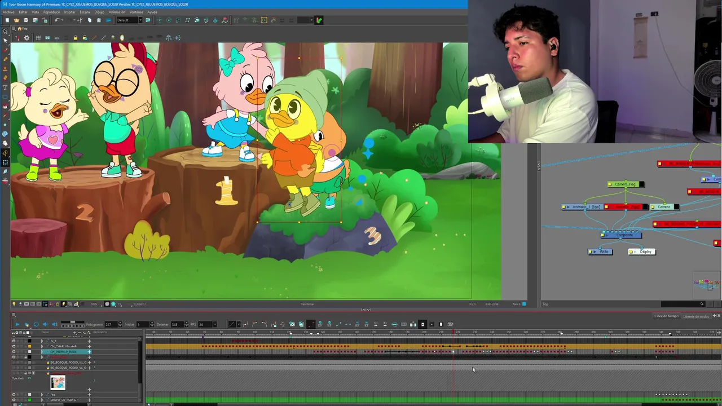722x406 pixels.
Task: Select the Write node in node view
Action: pos(600,251)
